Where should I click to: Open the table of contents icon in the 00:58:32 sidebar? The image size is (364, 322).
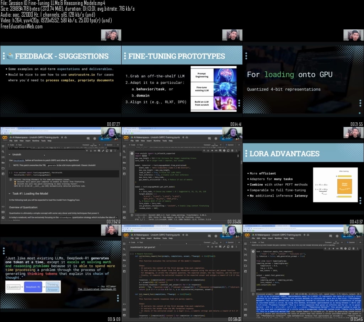(124, 244)
